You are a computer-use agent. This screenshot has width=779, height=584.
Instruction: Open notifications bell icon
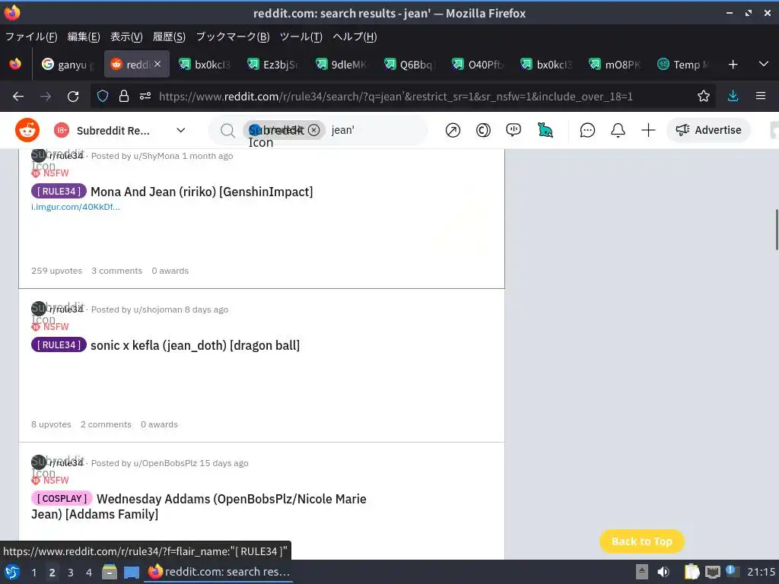[618, 130]
